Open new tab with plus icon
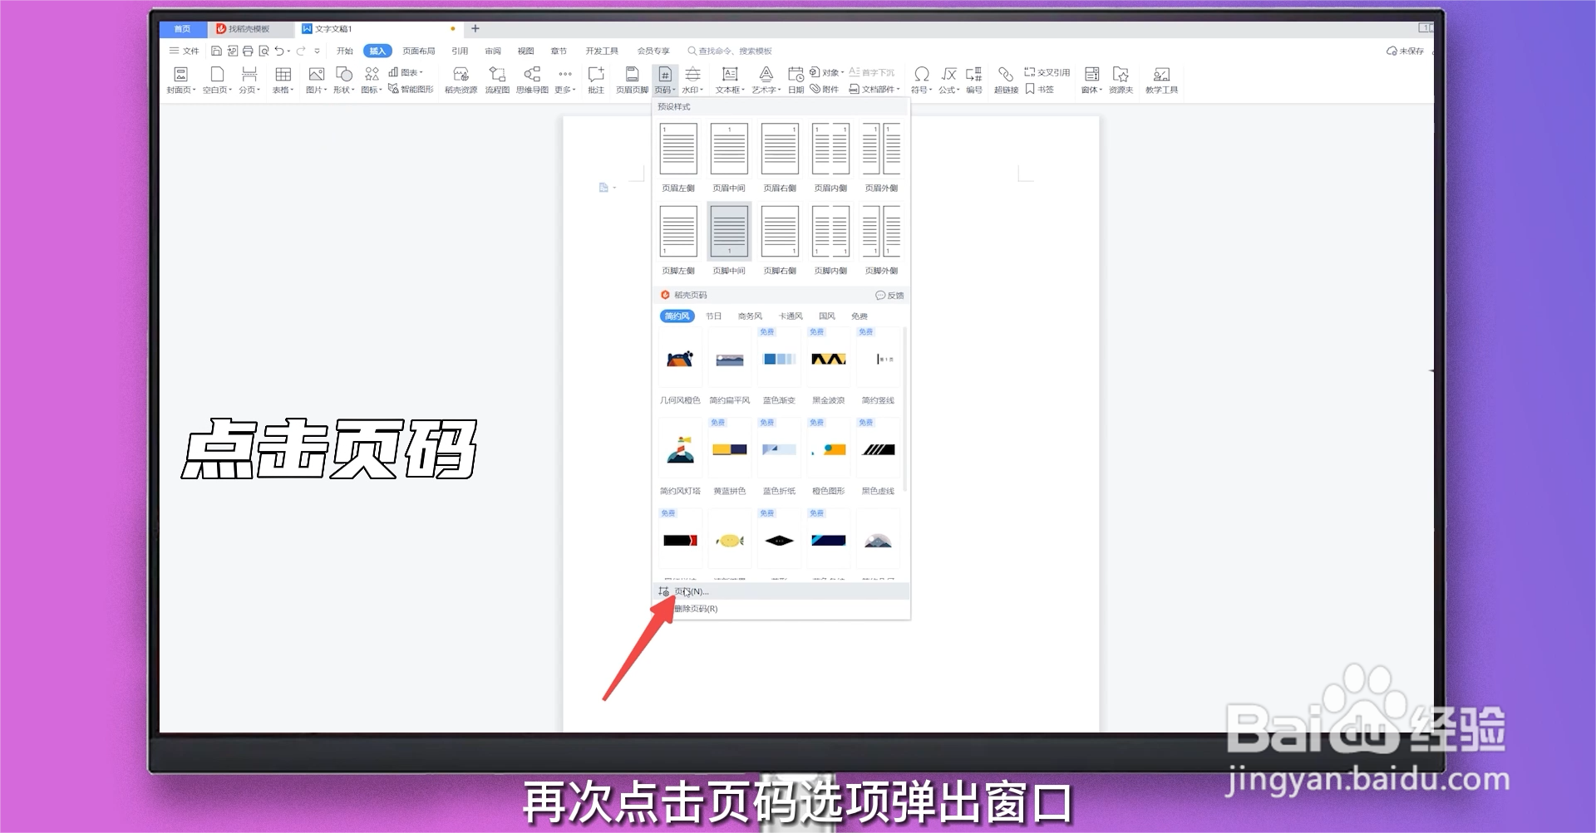The image size is (1596, 833). point(475,28)
